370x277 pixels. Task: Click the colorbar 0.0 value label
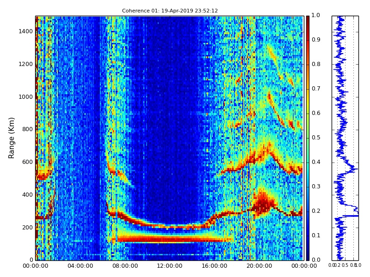tap(316, 260)
